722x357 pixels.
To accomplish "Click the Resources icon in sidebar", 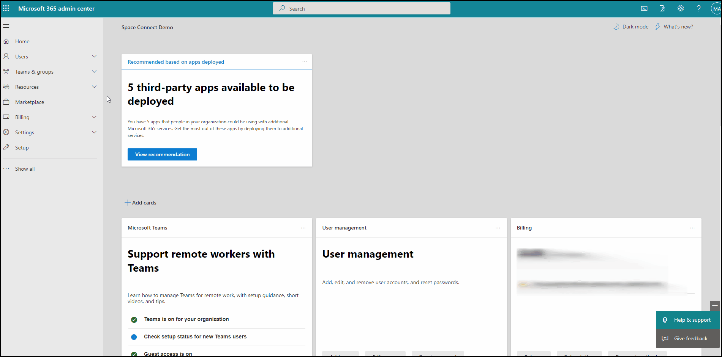I will pyautogui.click(x=6, y=87).
